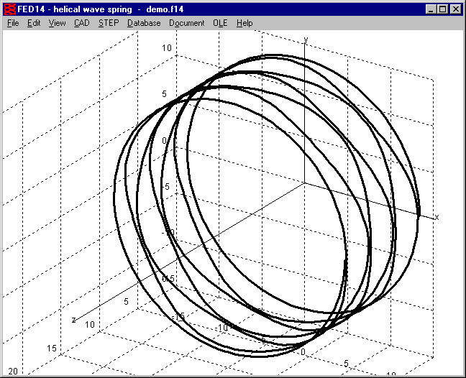The width and height of the screenshot is (466, 378).
Task: Click the z axis label on the plot
Action: pyautogui.click(x=73, y=319)
